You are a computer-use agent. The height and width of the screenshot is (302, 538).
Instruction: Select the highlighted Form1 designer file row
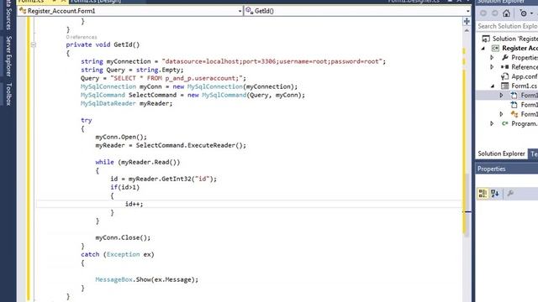coord(507,95)
